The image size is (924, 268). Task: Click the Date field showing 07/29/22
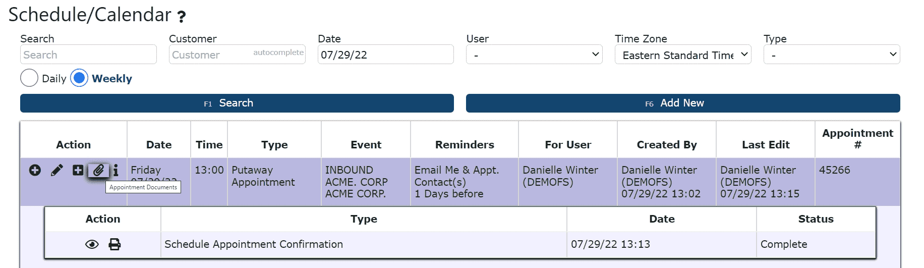click(386, 55)
